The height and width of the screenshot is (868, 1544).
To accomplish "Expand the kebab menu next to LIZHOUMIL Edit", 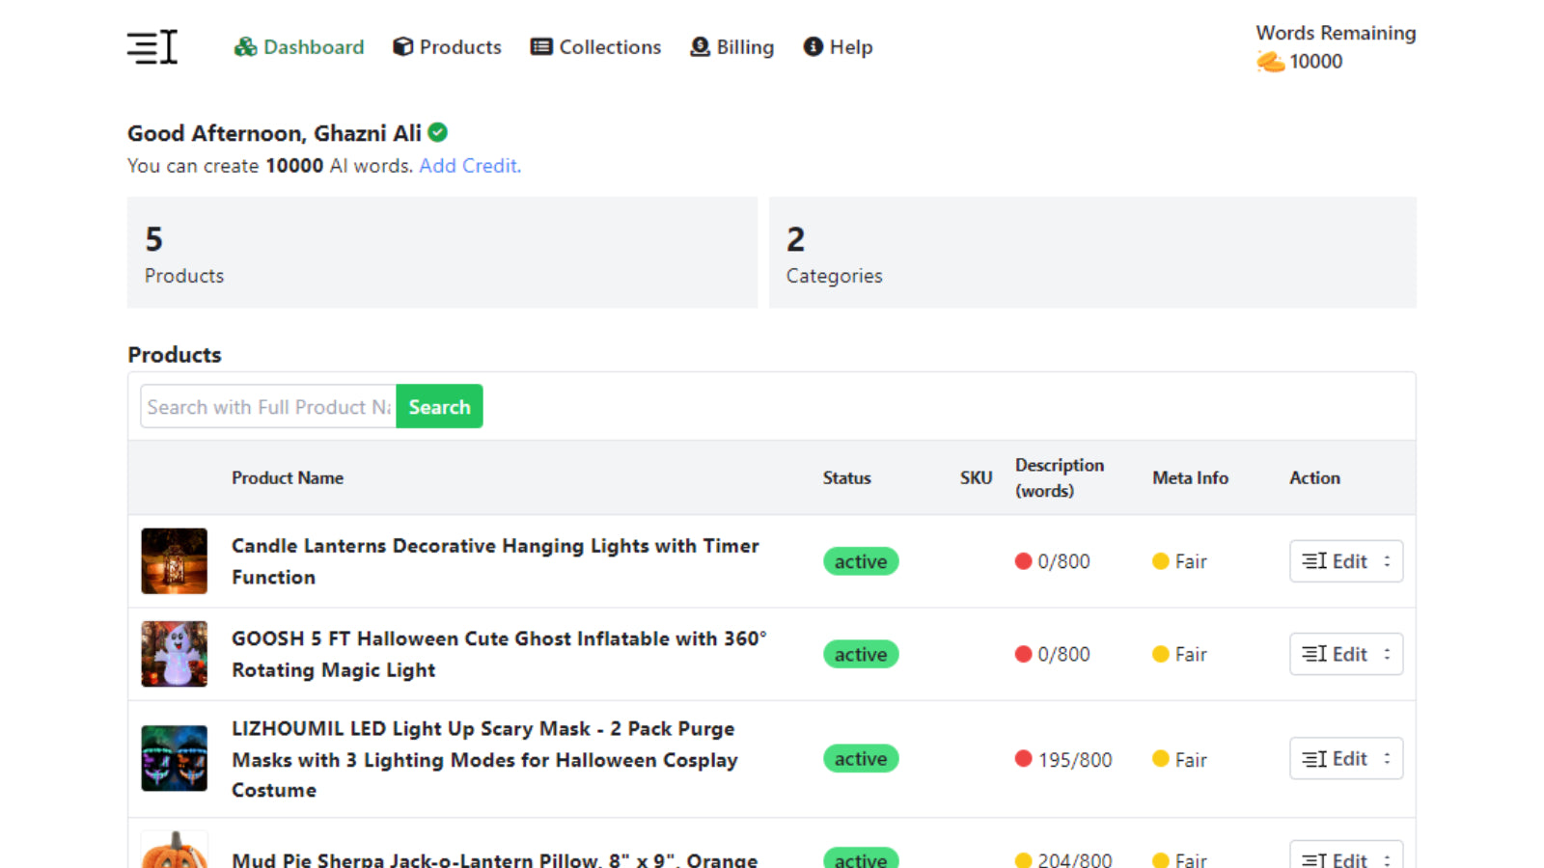I will click(x=1388, y=758).
